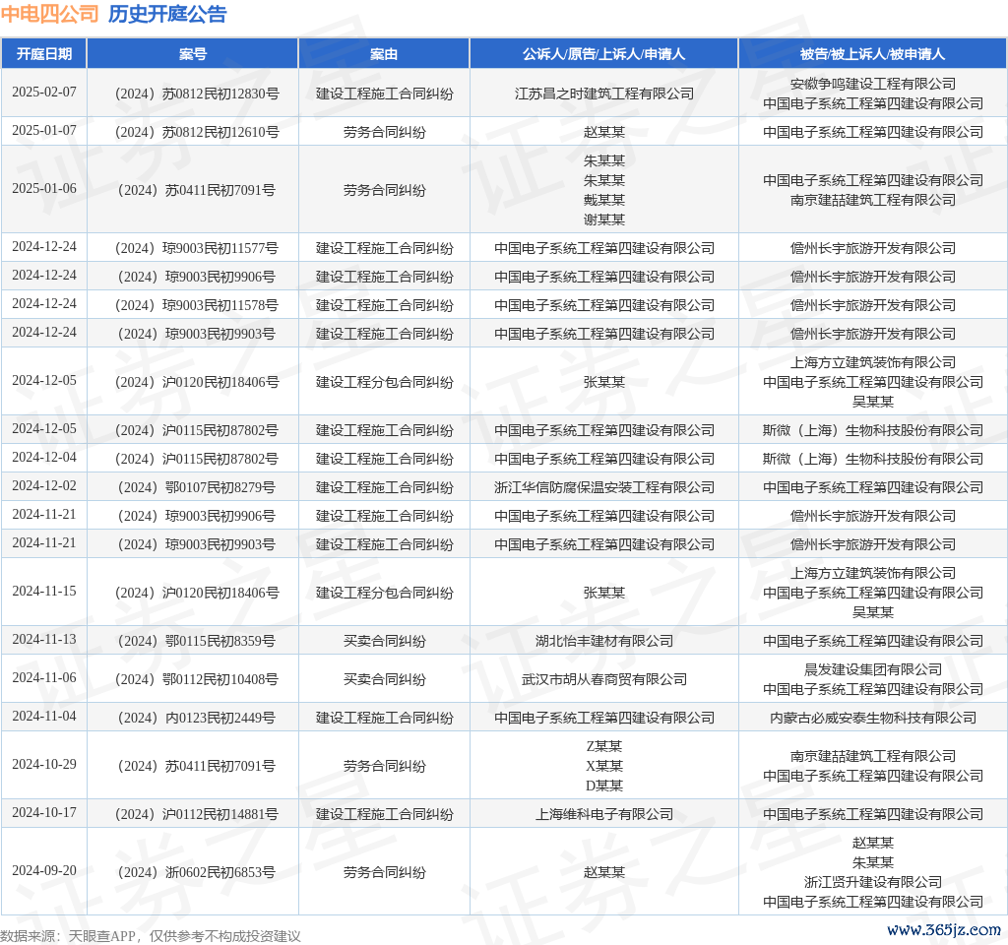Viewport: 1008px width, 945px height.
Task: Select the date cell 2024-12-02
Action: point(43,485)
